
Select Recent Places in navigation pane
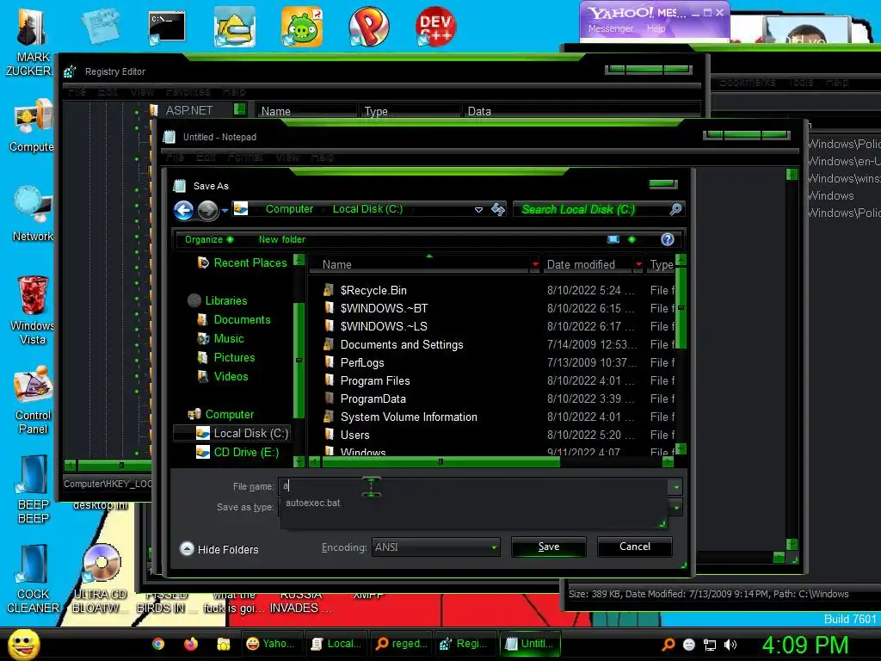[243, 263]
